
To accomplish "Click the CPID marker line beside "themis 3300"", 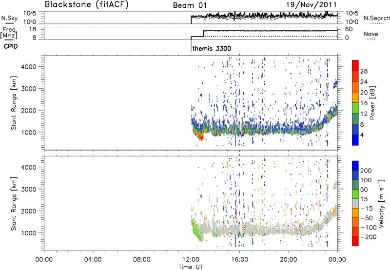I will coord(191,46).
